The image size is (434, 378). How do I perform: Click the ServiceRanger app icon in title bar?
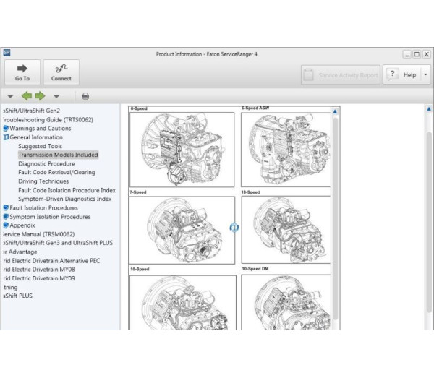(7, 53)
